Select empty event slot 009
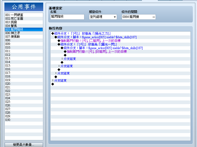This screenshot has width=197, height=147. click(x=24, y=44)
